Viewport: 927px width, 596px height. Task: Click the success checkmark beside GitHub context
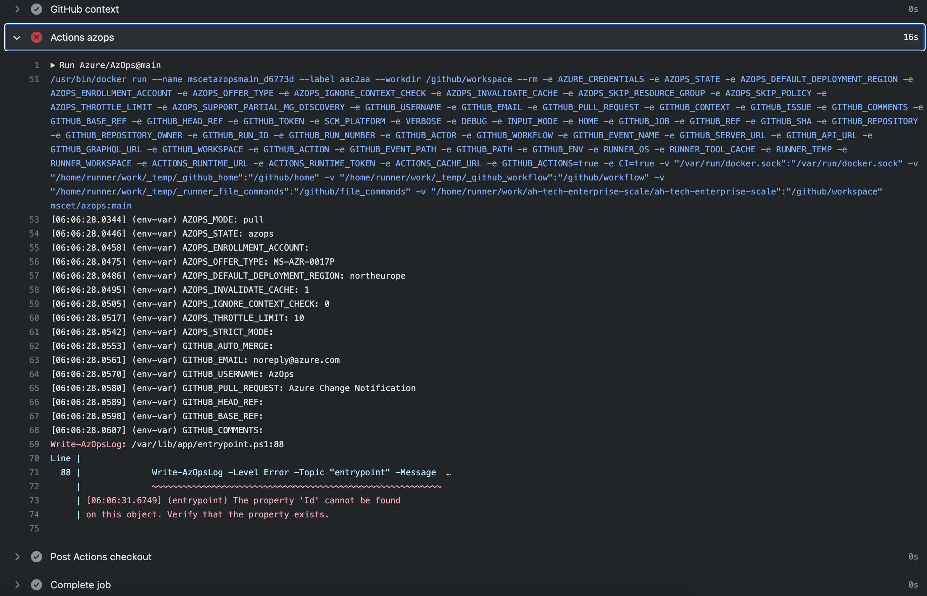tap(37, 9)
